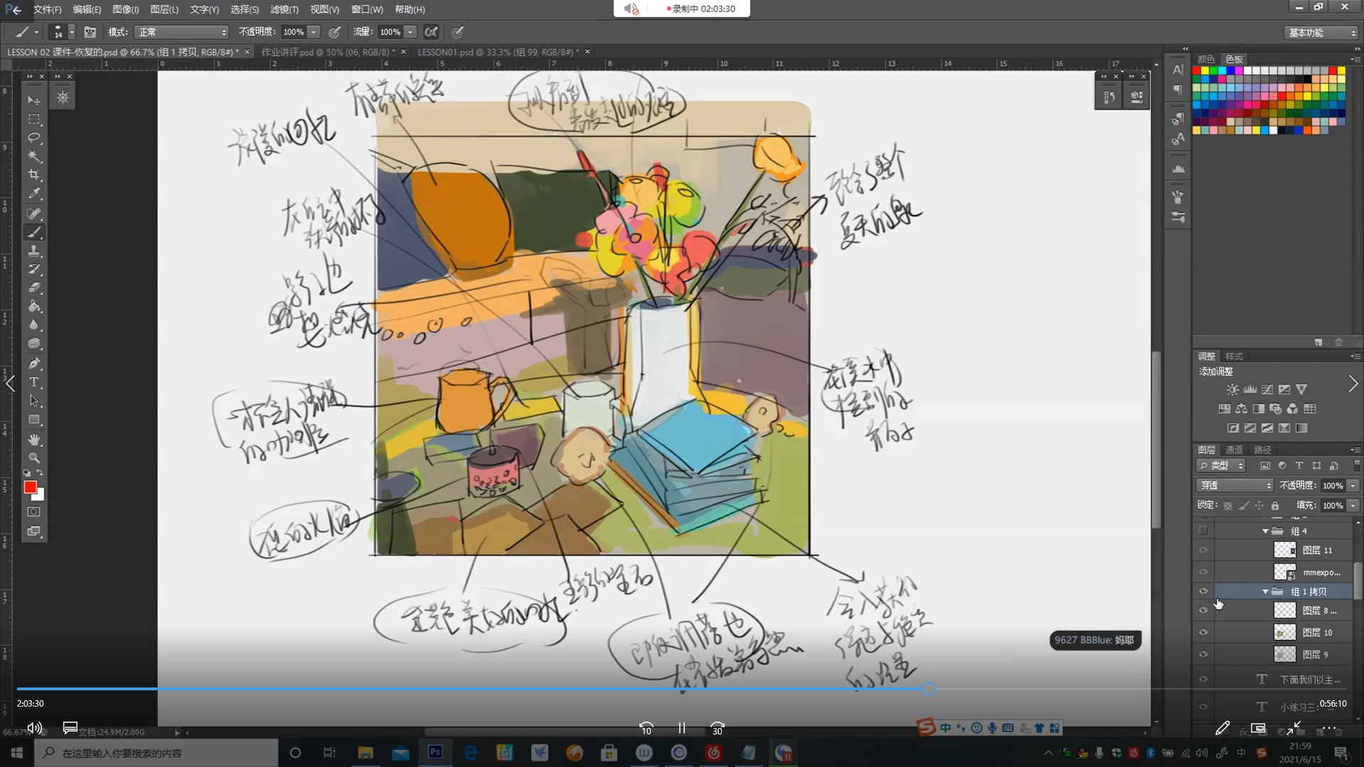Select the Lasso tool
The image size is (1364, 767).
click(33, 137)
